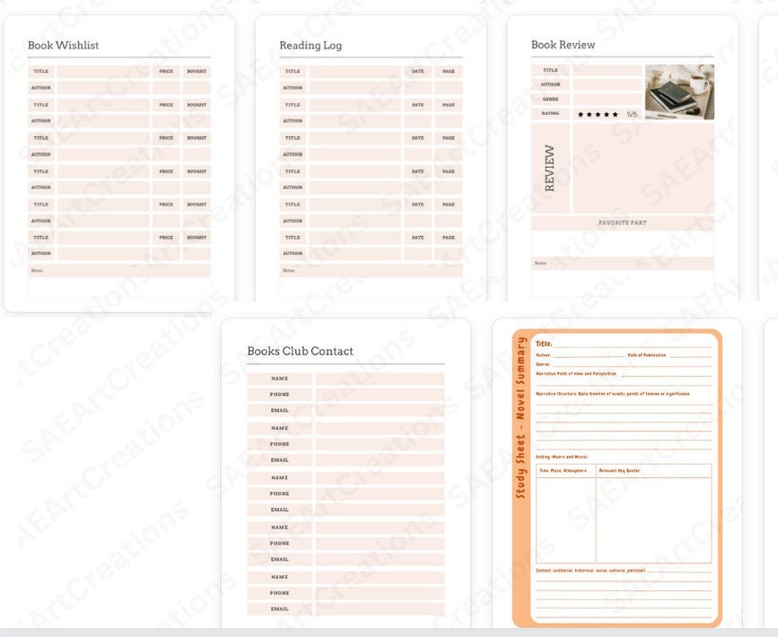Switch to the Books Club Contact page
Screen dimensions: 778x637
point(300,350)
